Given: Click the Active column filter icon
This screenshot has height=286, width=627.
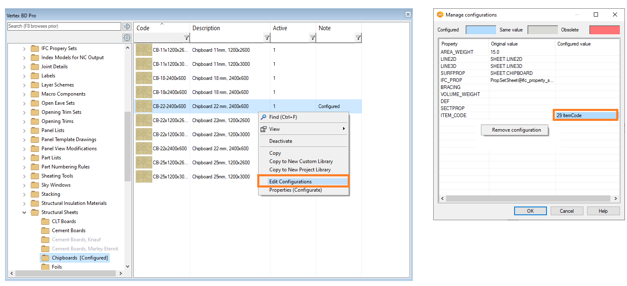Looking at the screenshot, I should click(312, 38).
